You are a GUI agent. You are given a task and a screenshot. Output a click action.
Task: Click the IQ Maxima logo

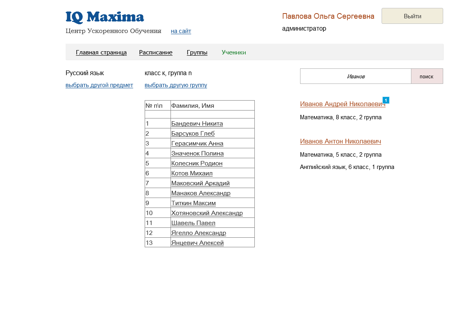pyautogui.click(x=105, y=17)
